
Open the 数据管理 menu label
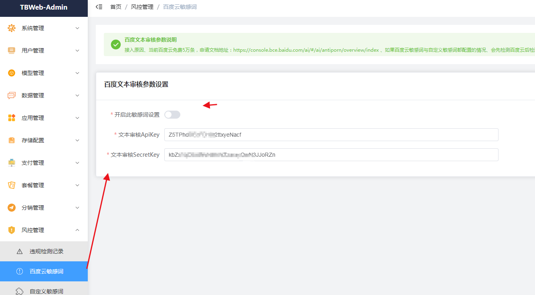33,95
